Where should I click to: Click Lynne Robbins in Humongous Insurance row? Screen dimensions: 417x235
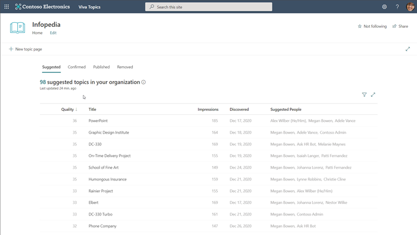tap(309, 179)
